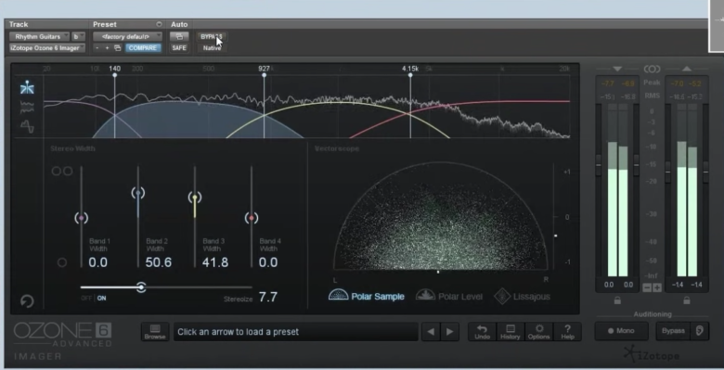Image resolution: width=724 pixels, height=370 pixels.
Task: Switch vectorscope to Lissajous
Action: click(522, 296)
